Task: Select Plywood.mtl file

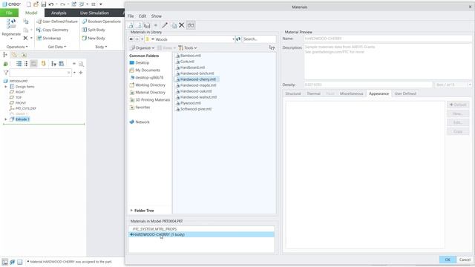Action: pos(189,103)
